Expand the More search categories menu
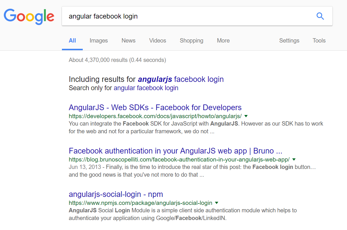 pyautogui.click(x=223, y=41)
